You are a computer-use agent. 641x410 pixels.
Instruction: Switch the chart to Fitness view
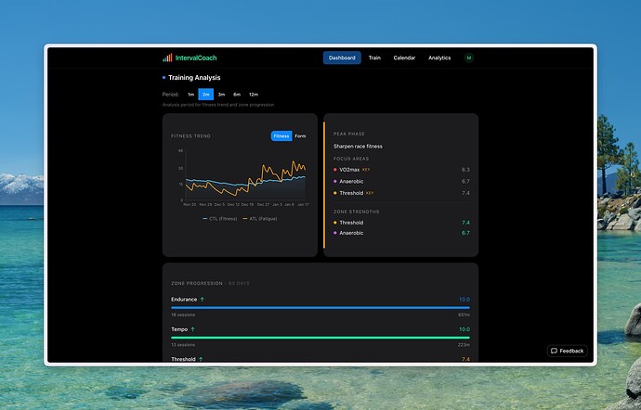[x=281, y=136]
